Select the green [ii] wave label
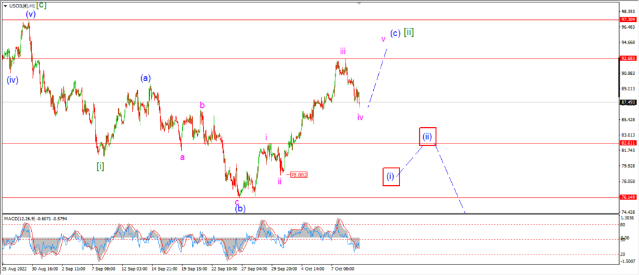This screenshot has height=275, width=639. click(409, 32)
